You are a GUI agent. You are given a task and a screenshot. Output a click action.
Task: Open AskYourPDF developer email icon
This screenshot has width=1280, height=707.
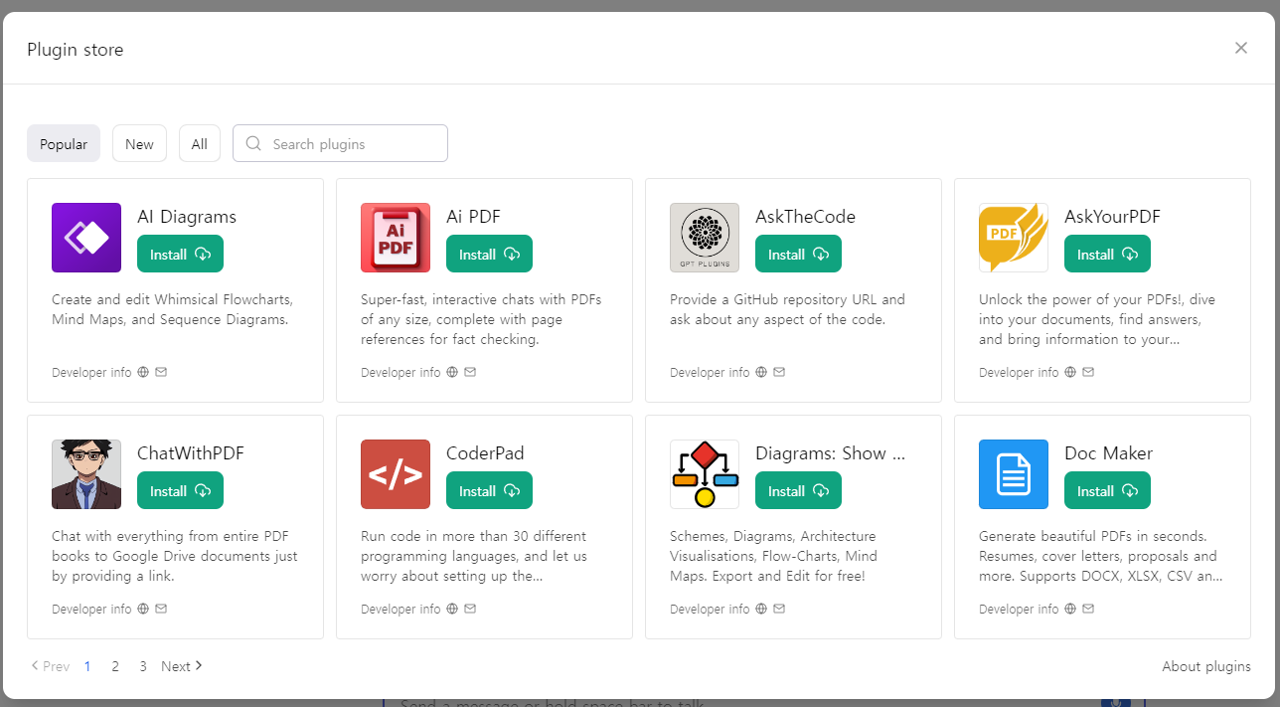(1088, 372)
